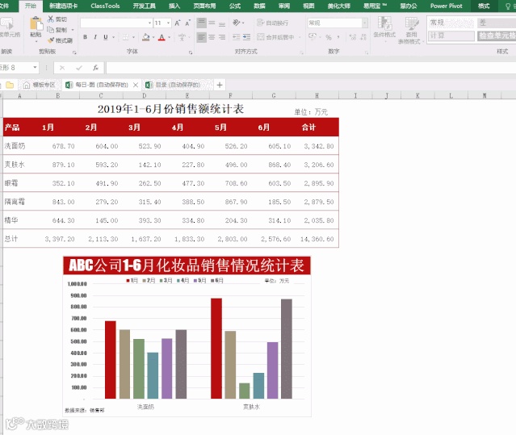The height and width of the screenshot is (435, 516).
Task: Expand the fill color dropdown arrow
Action: click(153, 37)
